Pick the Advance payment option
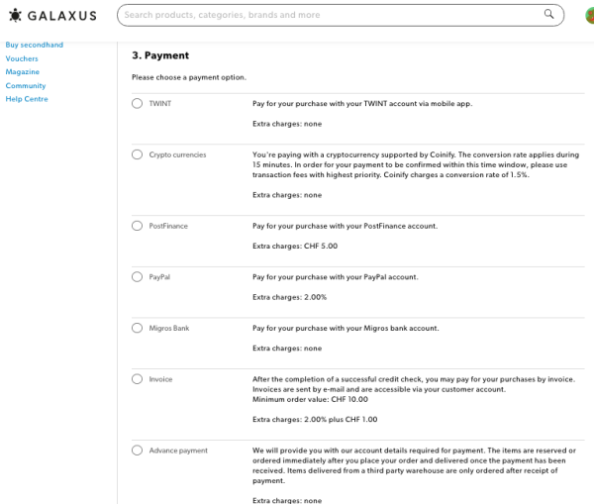This screenshot has width=594, height=504. 138,451
